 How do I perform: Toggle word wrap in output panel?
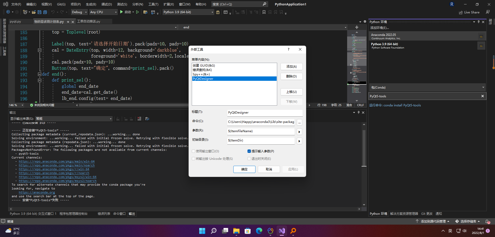147,119
